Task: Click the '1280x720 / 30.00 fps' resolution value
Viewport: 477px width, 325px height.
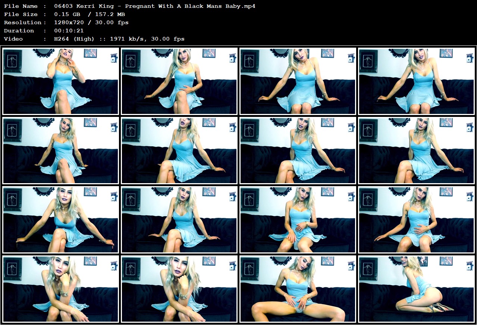Action: 91,22
